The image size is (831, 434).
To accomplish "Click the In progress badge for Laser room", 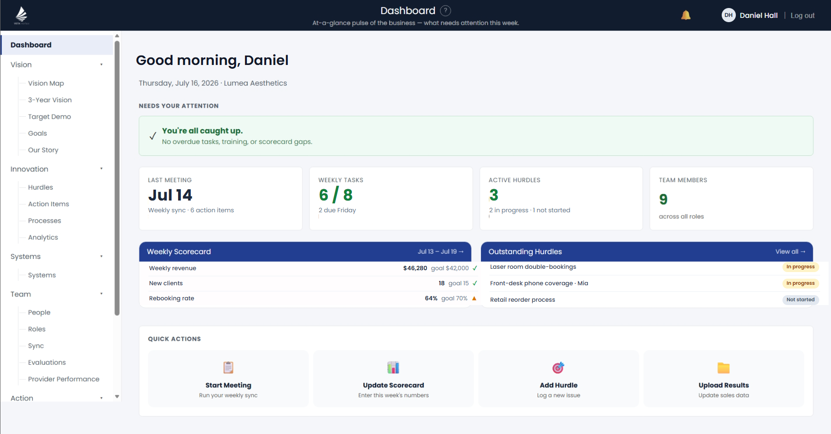I will click(x=800, y=267).
